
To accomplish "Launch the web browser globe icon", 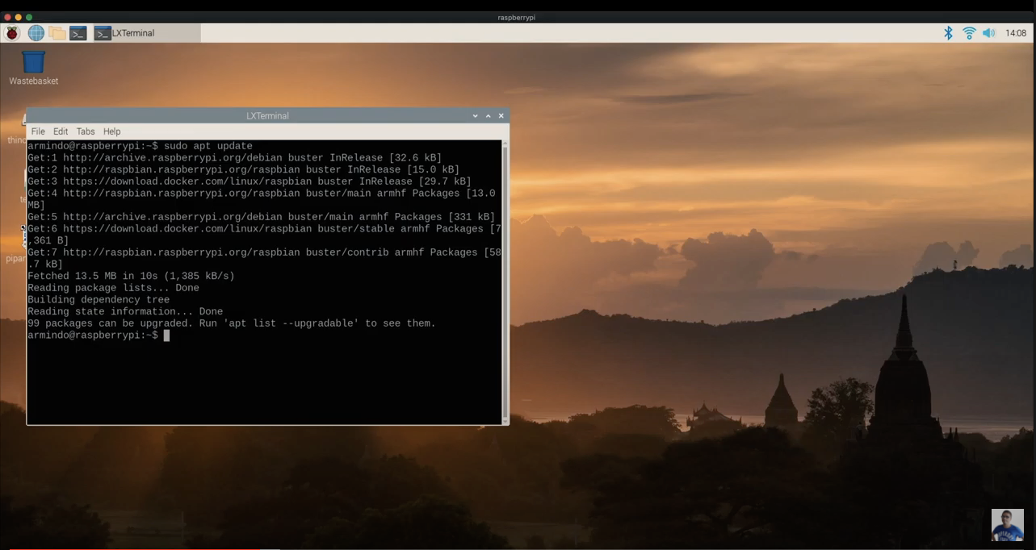I will click(x=36, y=33).
